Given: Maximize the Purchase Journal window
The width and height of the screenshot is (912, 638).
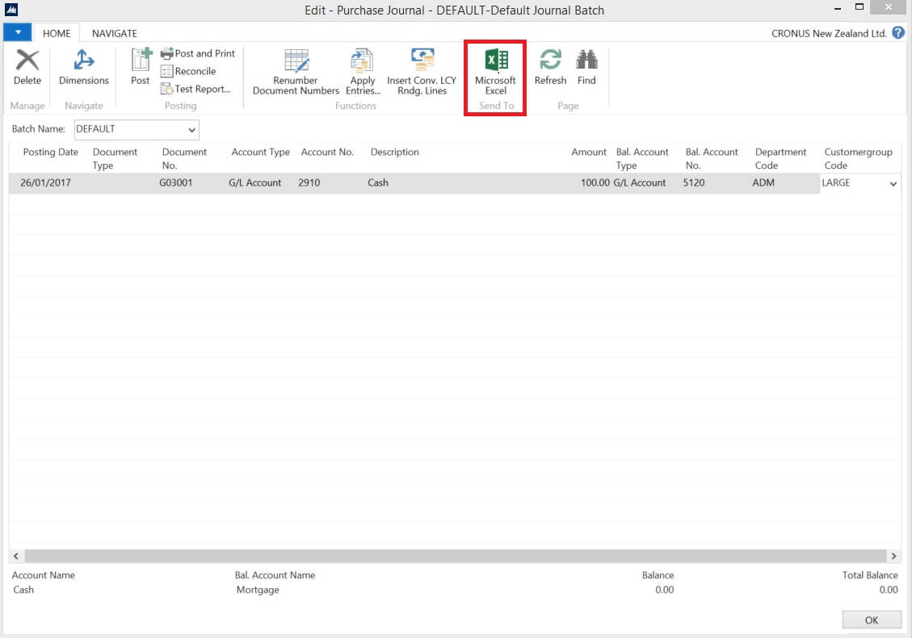Looking at the screenshot, I should coord(859,7).
